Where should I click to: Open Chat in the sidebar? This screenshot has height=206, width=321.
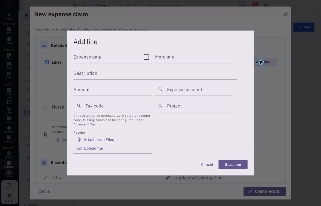coord(9,66)
